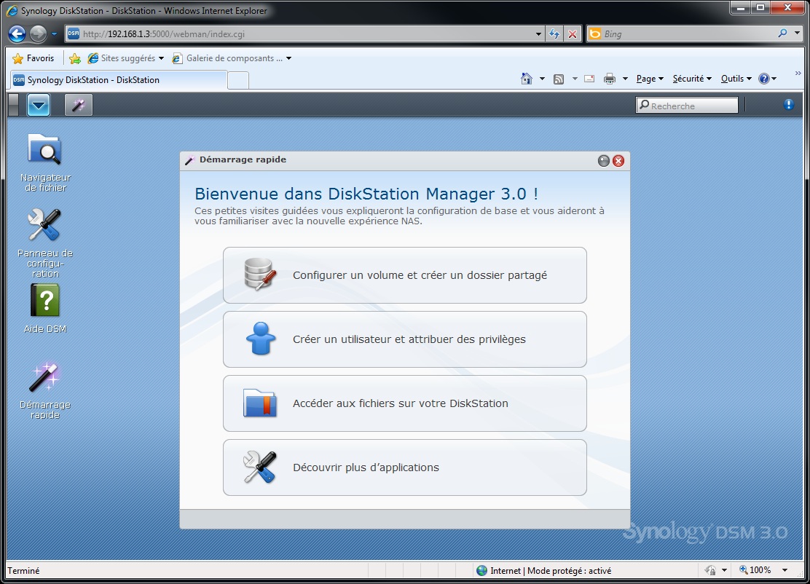Select Découvrir plus d'applications

click(x=404, y=467)
